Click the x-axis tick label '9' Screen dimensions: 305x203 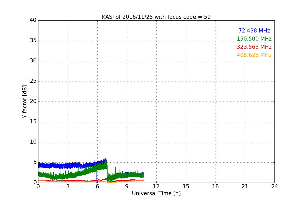coord(127,186)
